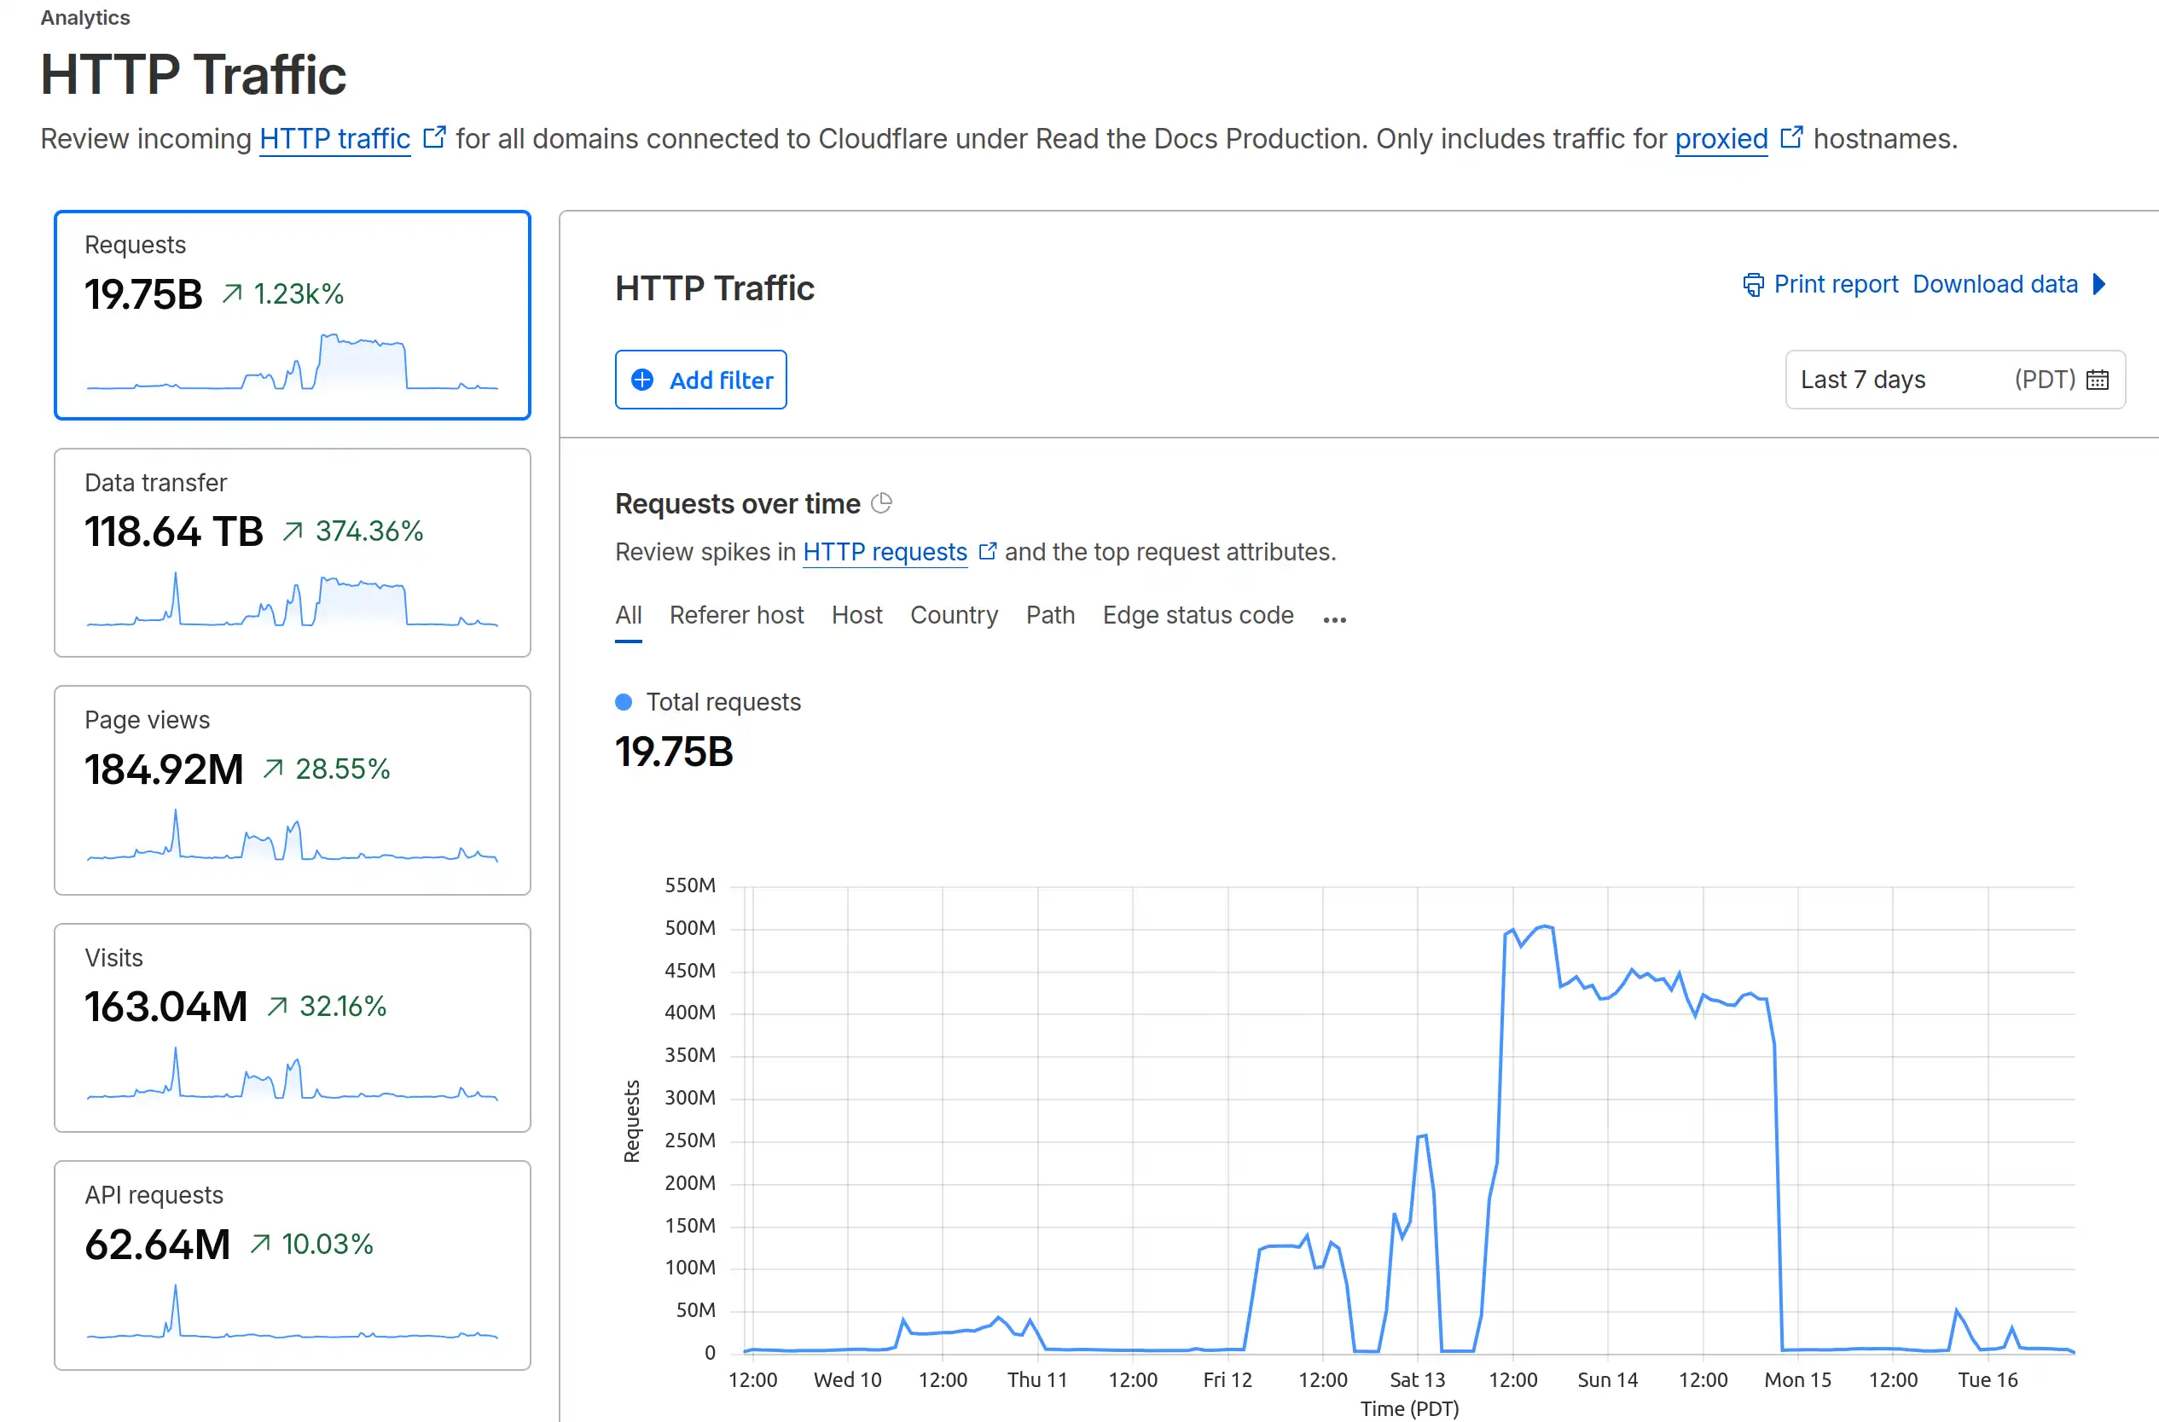Click the external link icon after HTTP requests
Image resolution: width=2159 pixels, height=1422 pixels.
(987, 551)
